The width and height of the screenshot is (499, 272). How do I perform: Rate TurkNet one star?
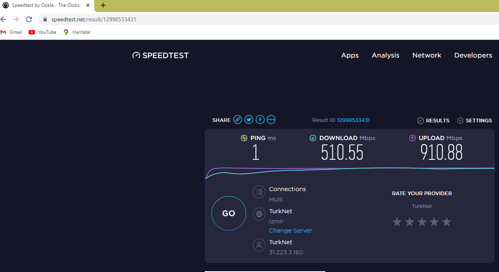397,222
